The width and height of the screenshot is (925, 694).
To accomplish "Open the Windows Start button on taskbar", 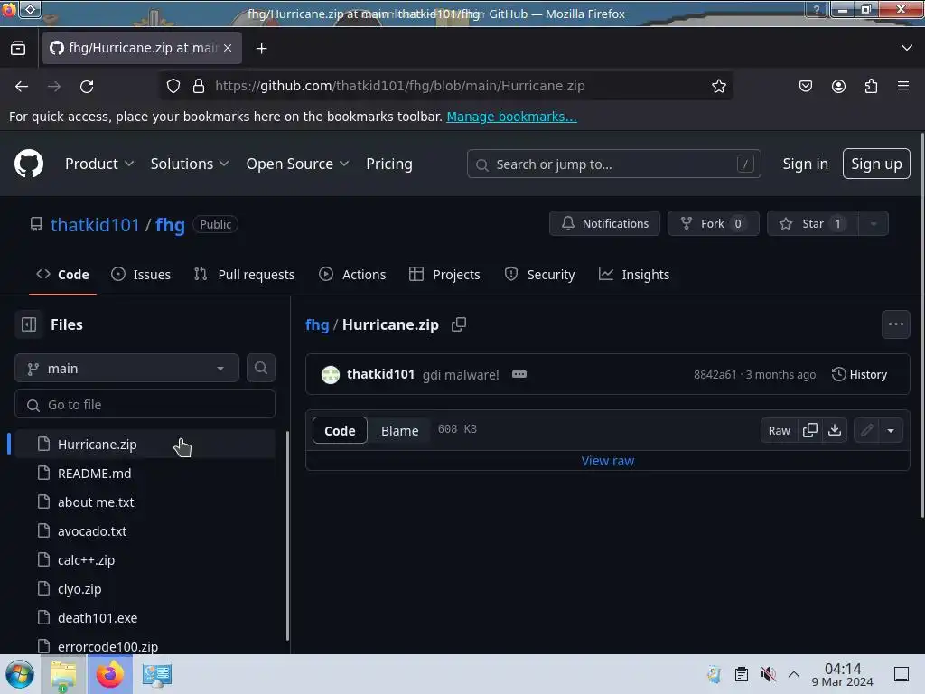I will (20, 674).
